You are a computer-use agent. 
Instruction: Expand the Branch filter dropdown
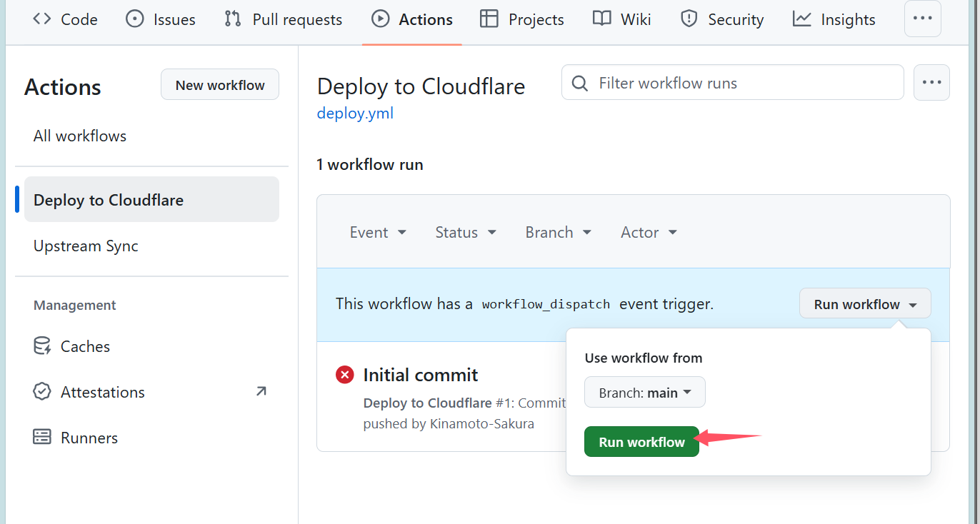558,232
